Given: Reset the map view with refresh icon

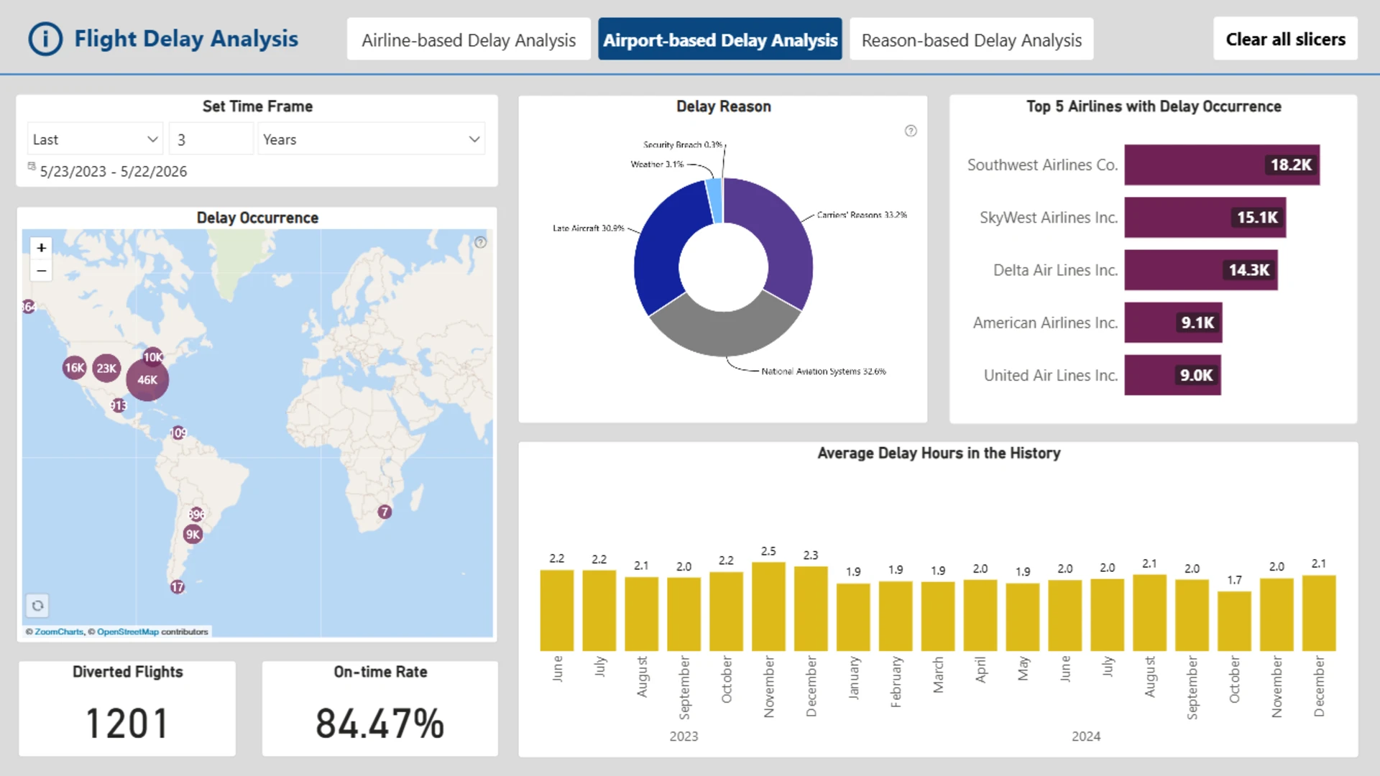Looking at the screenshot, I should pos(37,606).
